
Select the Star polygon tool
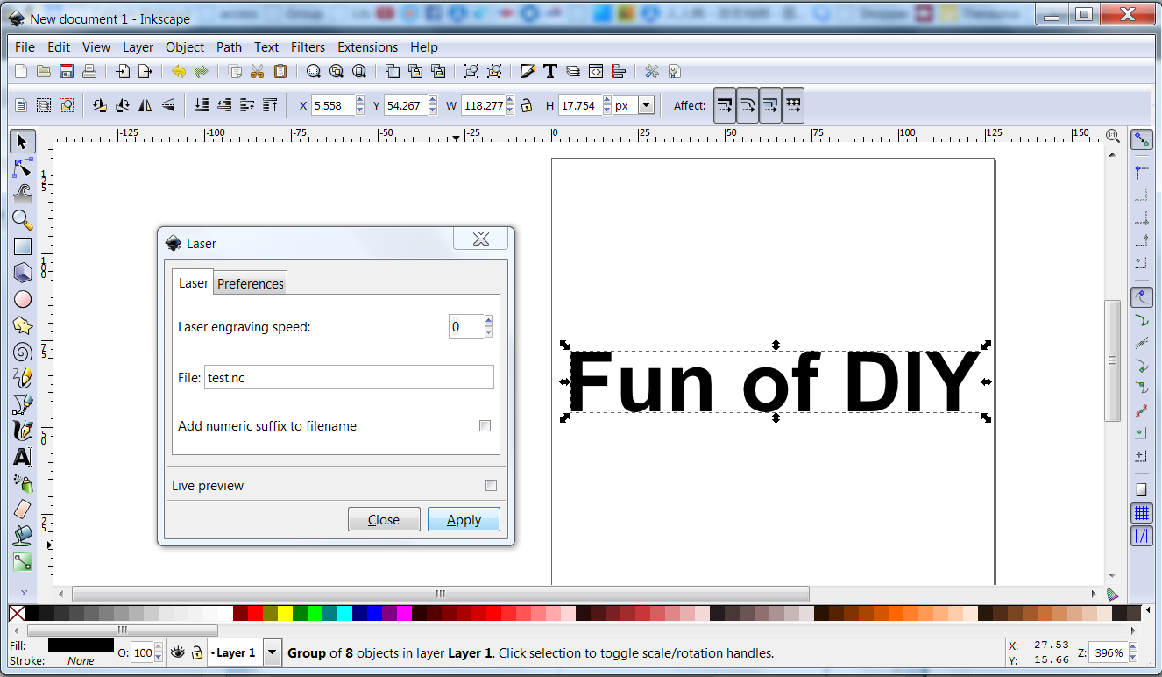(x=22, y=326)
